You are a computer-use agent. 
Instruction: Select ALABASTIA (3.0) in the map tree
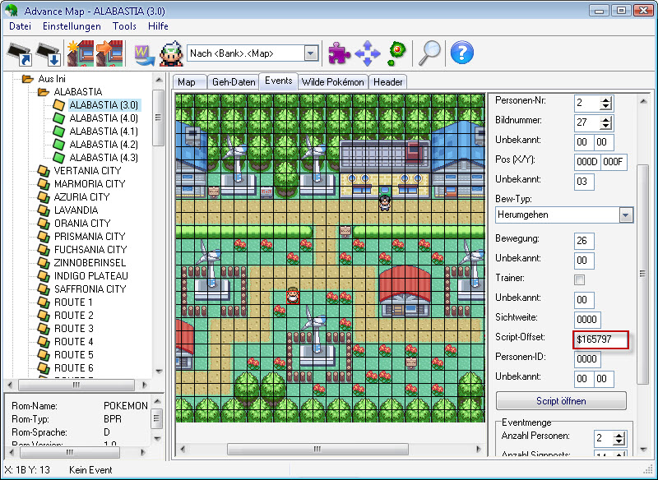pos(104,105)
